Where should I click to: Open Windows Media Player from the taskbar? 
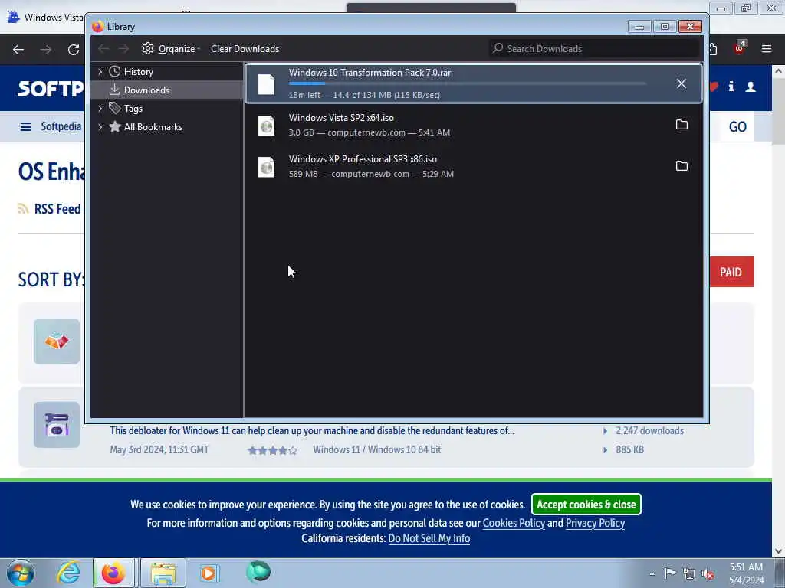coord(209,573)
